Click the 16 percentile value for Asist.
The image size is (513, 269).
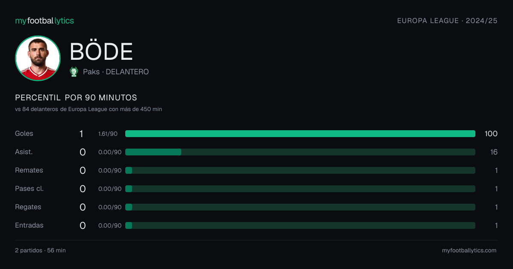(x=494, y=152)
